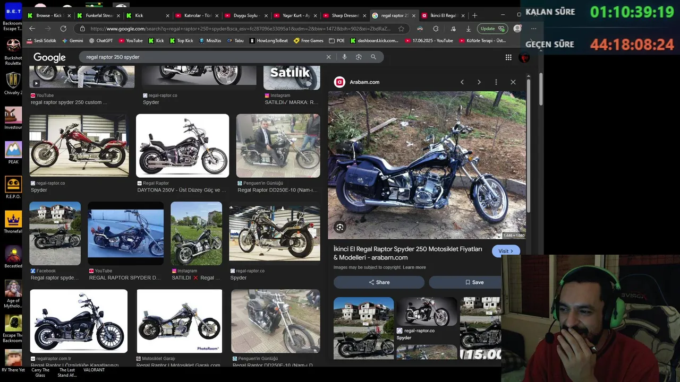Clear the Google search box text
The width and height of the screenshot is (680, 382).
pyautogui.click(x=328, y=57)
